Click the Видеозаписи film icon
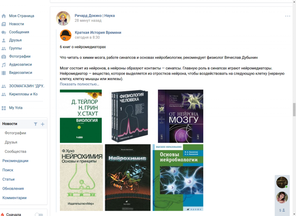 3,73
